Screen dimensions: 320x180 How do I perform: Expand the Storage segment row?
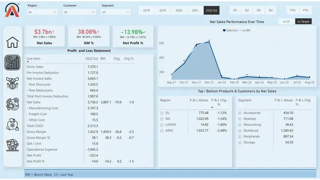pos(240,143)
